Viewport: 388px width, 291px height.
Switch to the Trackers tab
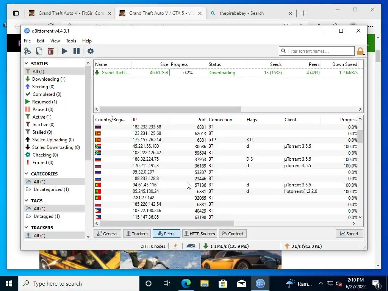[137, 233]
